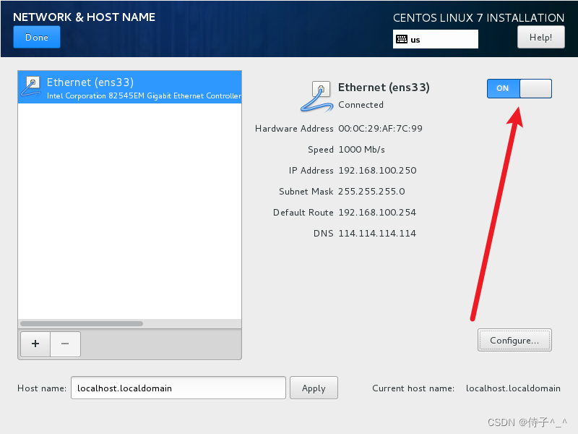Click the Ethernet (ens33) heading in details
The height and width of the screenshot is (434, 578).
(384, 88)
